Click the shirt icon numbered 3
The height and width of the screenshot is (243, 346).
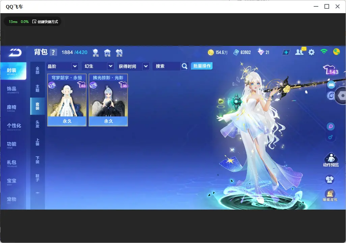pos(329,179)
